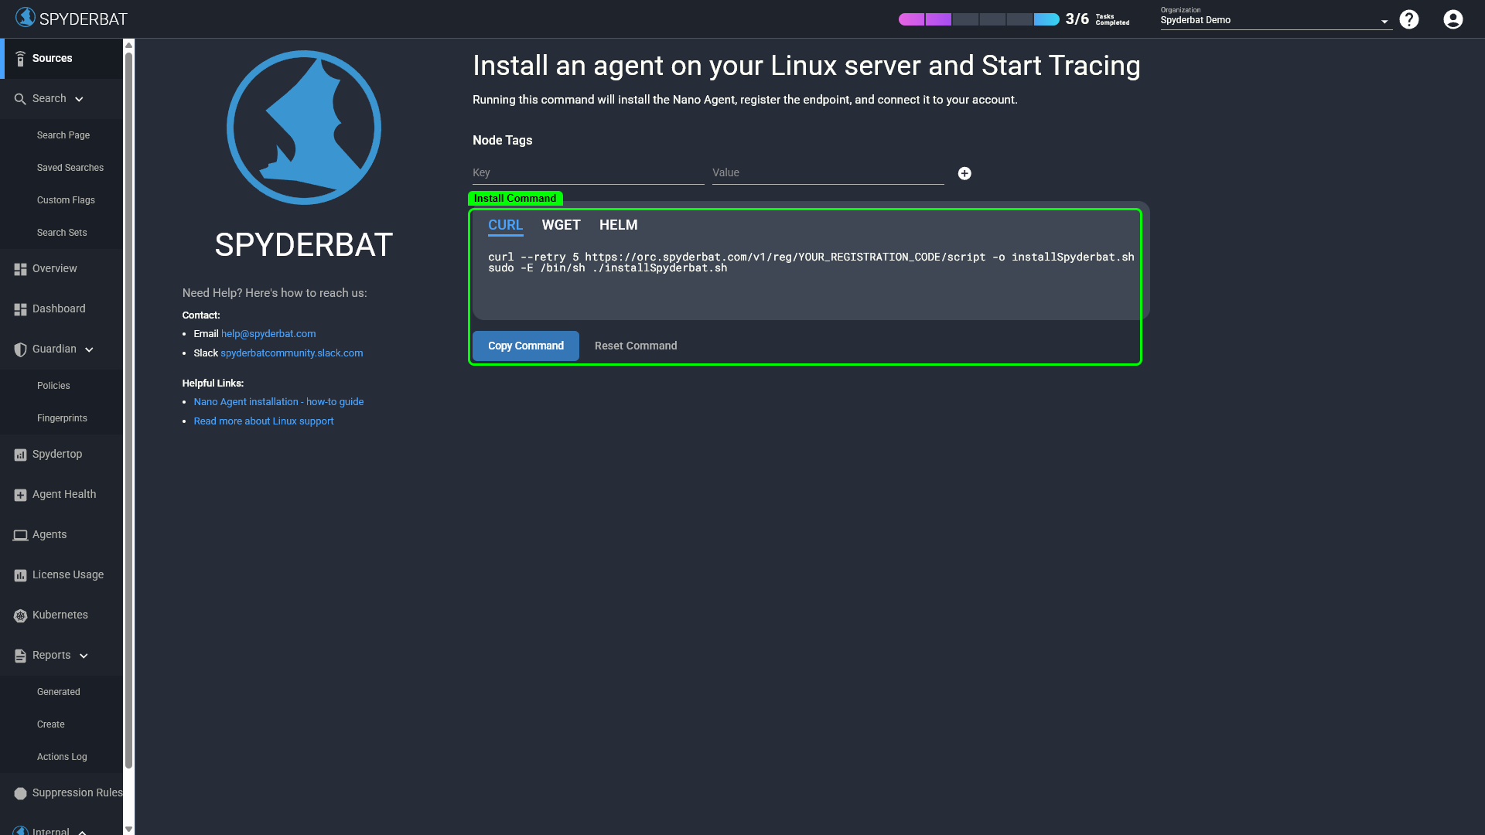Open the Sources section
Screen dimensions: 1485x835
click(x=52, y=58)
